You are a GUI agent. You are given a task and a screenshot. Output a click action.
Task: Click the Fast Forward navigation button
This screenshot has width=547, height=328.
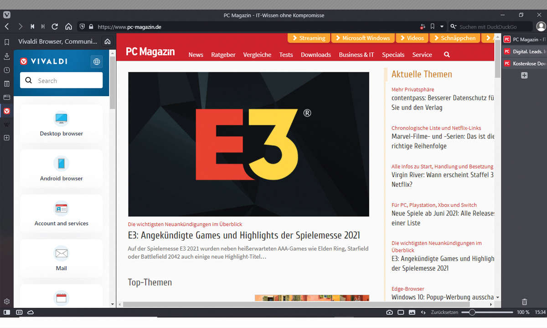43,27
